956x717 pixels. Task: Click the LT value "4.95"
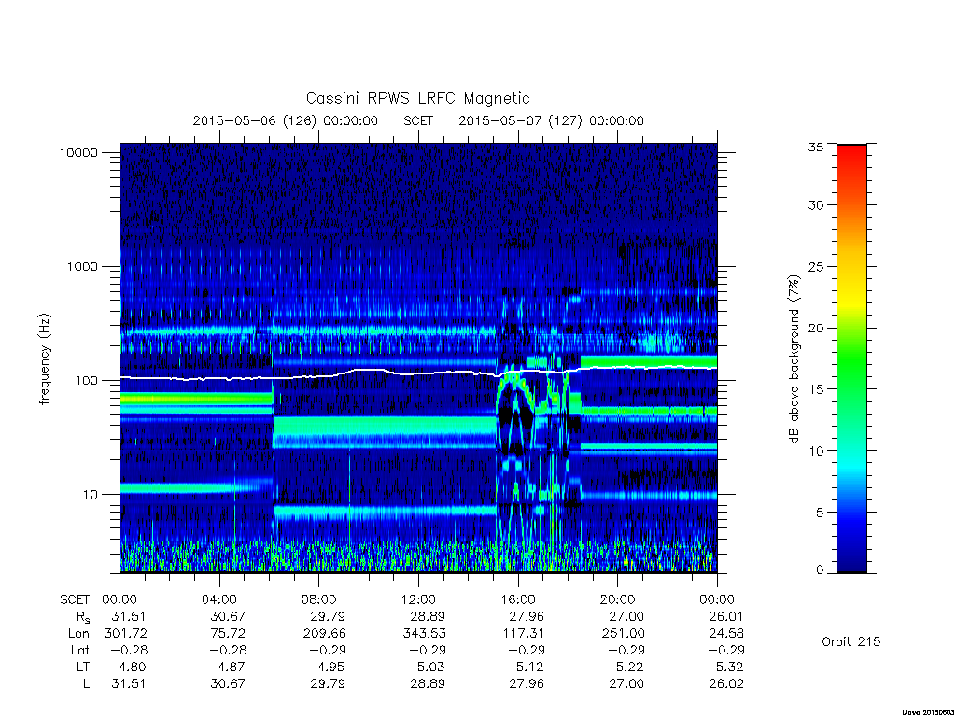point(332,667)
